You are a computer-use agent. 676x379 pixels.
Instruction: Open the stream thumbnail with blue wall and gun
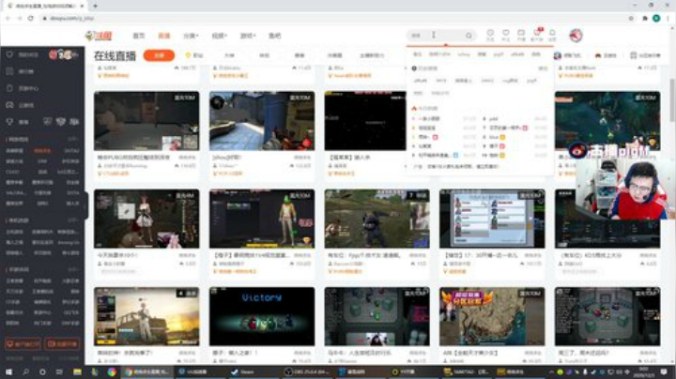coord(262,121)
